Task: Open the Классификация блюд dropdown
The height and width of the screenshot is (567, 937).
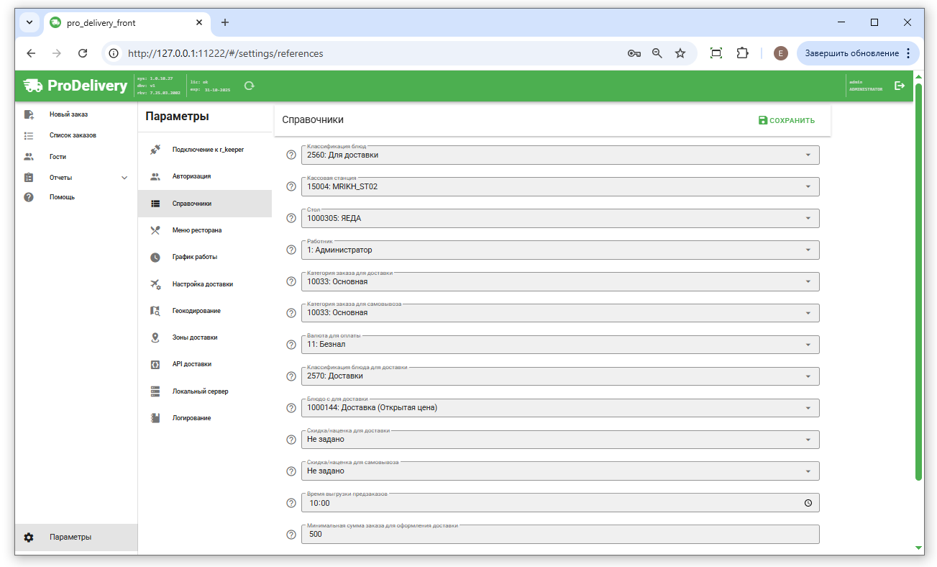Action: (x=559, y=155)
